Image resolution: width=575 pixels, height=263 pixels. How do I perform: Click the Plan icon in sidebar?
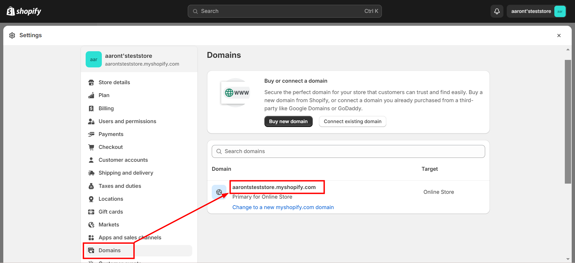tap(91, 95)
